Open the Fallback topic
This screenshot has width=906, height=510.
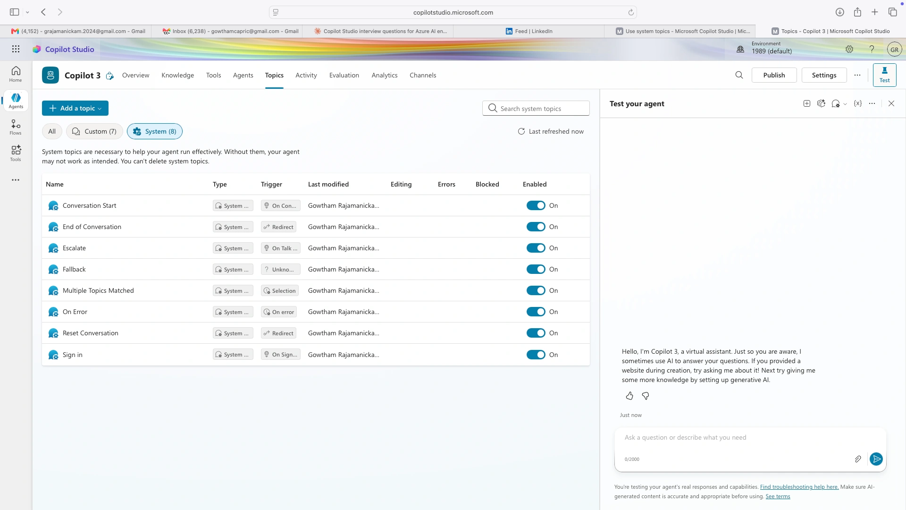[74, 269]
